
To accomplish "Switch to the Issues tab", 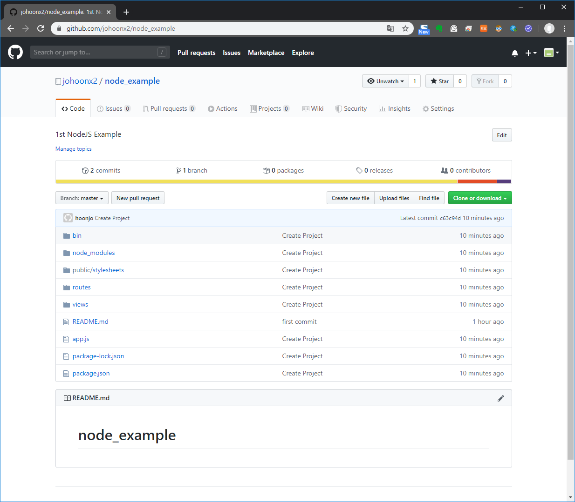I will pyautogui.click(x=114, y=108).
